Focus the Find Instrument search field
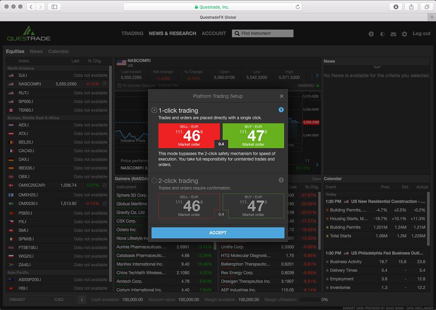This screenshot has height=310, width=436. 263,33
